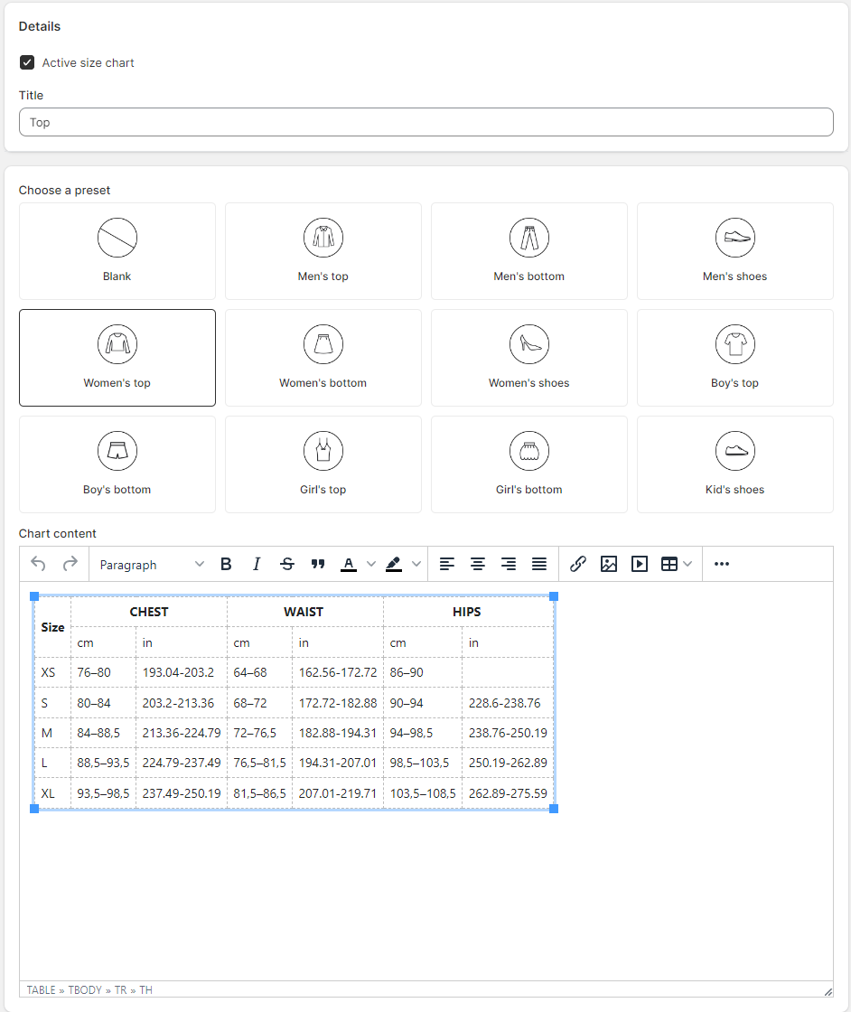Click the Bold formatting icon
851x1012 pixels.
coord(226,564)
